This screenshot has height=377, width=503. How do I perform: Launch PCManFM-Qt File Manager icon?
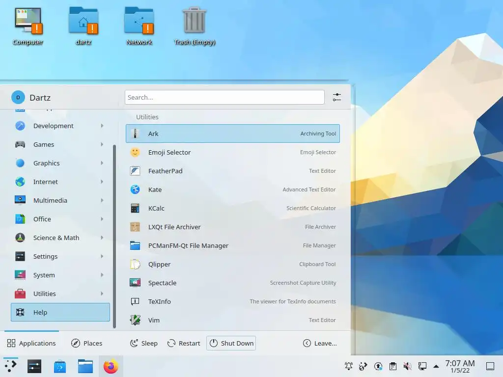pyautogui.click(x=135, y=245)
